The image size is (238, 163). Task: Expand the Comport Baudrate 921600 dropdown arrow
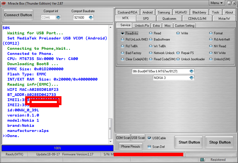click(x=91, y=17)
